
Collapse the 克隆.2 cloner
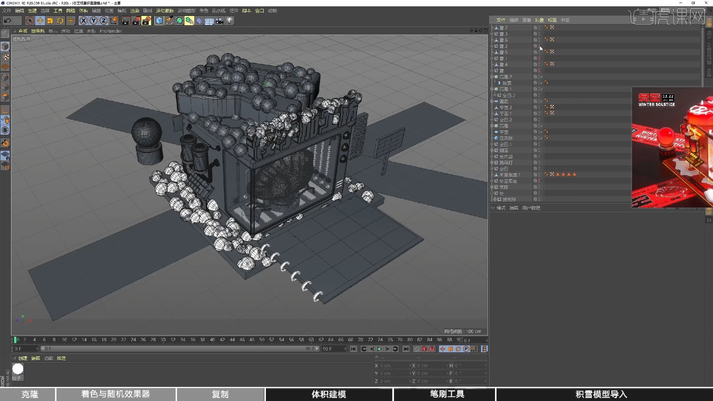coord(492,77)
